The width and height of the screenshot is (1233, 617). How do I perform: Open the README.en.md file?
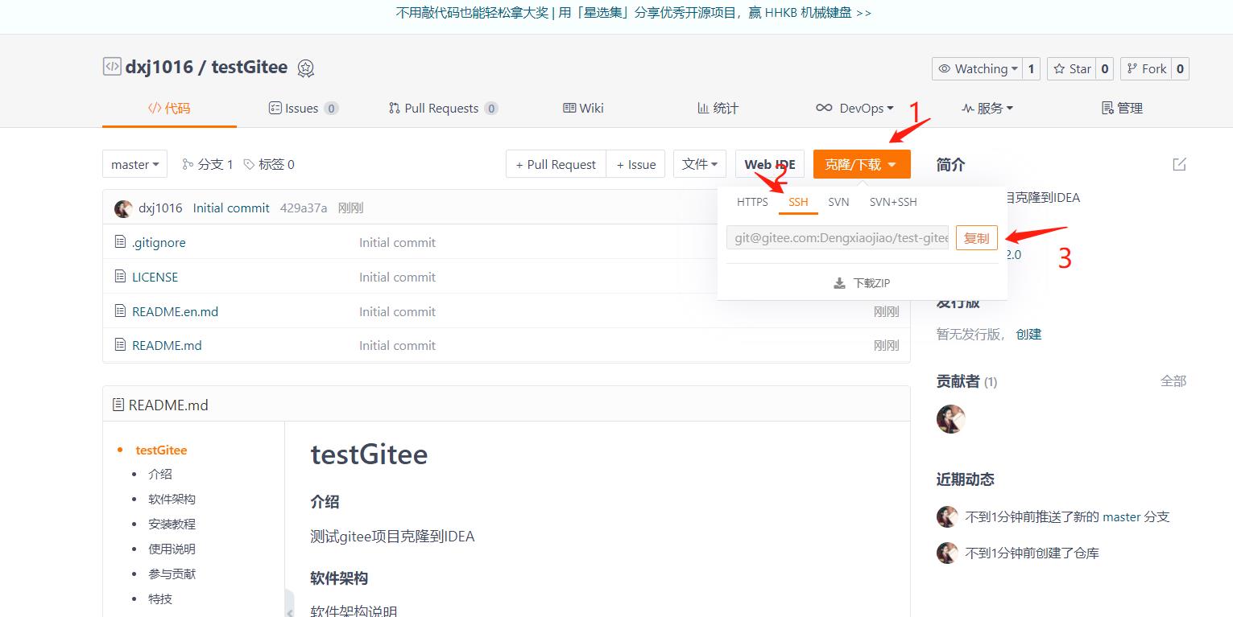click(x=175, y=311)
